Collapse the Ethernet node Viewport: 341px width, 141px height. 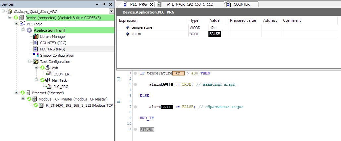[x=16, y=93]
